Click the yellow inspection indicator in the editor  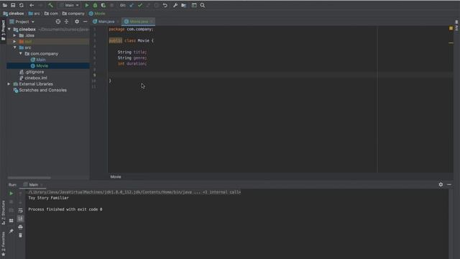pos(451,28)
